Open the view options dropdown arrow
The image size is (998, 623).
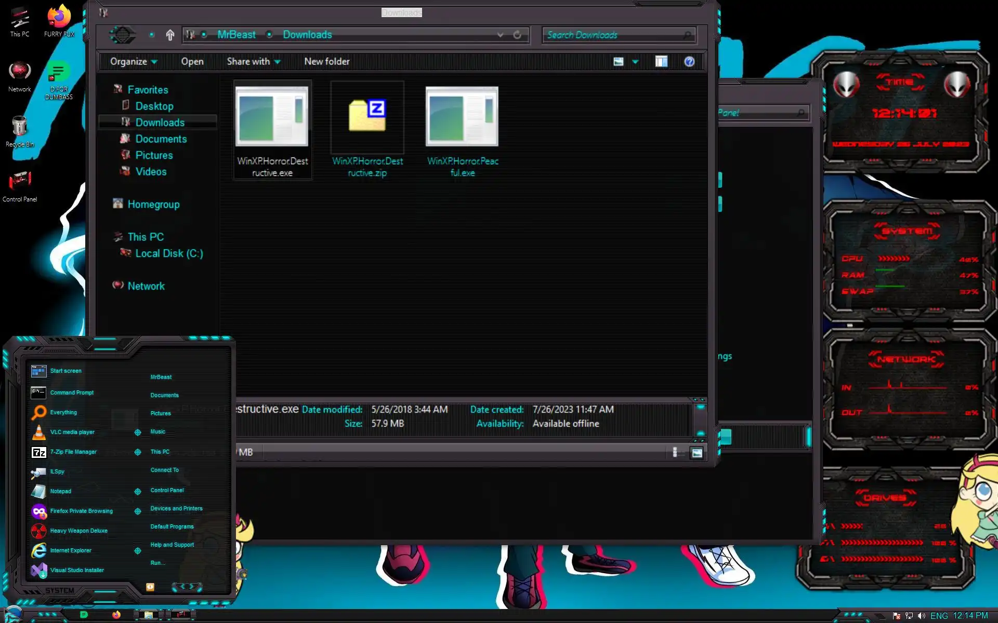pos(635,62)
